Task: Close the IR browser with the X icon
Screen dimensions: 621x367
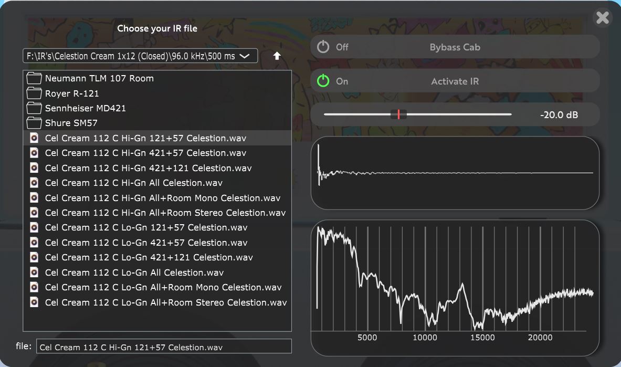Action: pyautogui.click(x=603, y=17)
